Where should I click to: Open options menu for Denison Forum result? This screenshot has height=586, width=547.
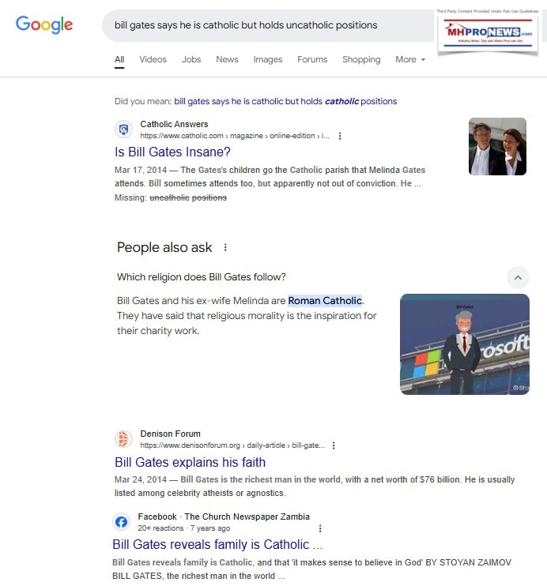coord(334,445)
